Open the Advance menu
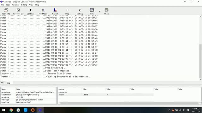The image size is (202, 113). pyautogui.click(x=15, y=5)
